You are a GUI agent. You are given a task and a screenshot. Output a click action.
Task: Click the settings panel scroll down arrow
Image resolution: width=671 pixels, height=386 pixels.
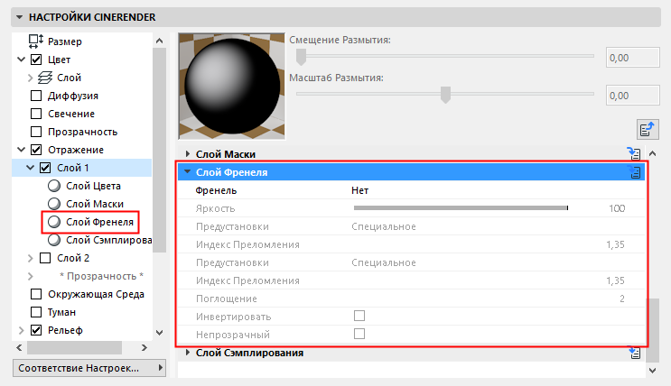(652, 371)
